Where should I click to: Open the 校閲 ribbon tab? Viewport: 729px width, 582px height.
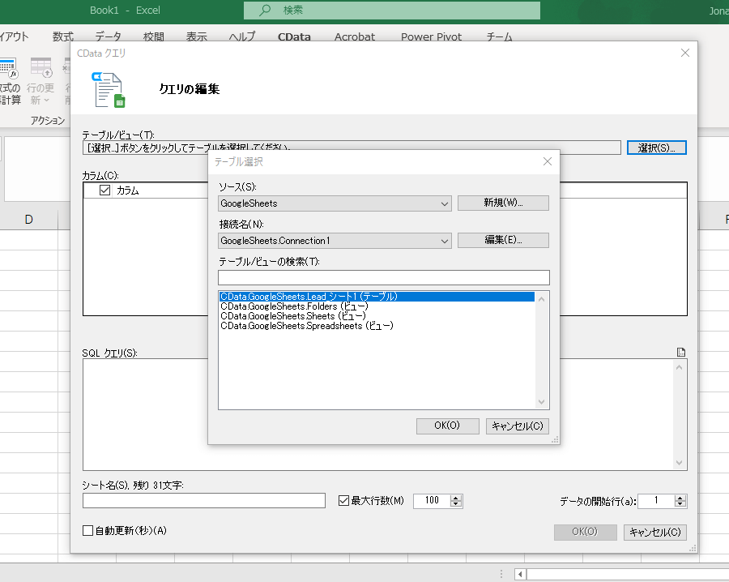tap(153, 36)
